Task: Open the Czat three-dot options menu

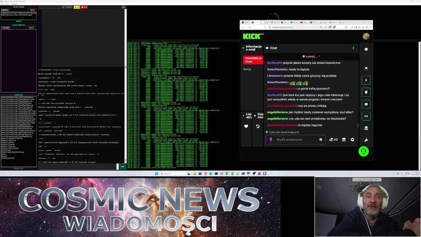Action: [x=353, y=48]
